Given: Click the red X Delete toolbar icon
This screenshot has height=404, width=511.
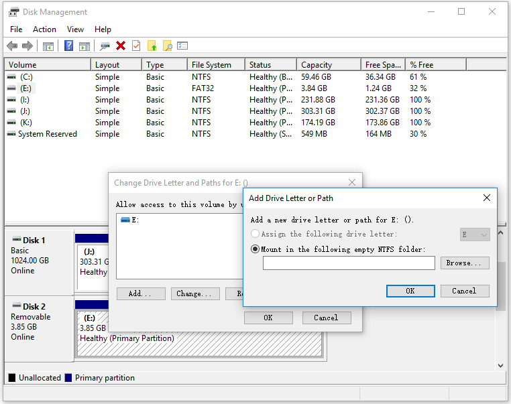Looking at the screenshot, I should click(121, 46).
